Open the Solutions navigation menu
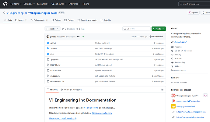 [x=29, y=4]
